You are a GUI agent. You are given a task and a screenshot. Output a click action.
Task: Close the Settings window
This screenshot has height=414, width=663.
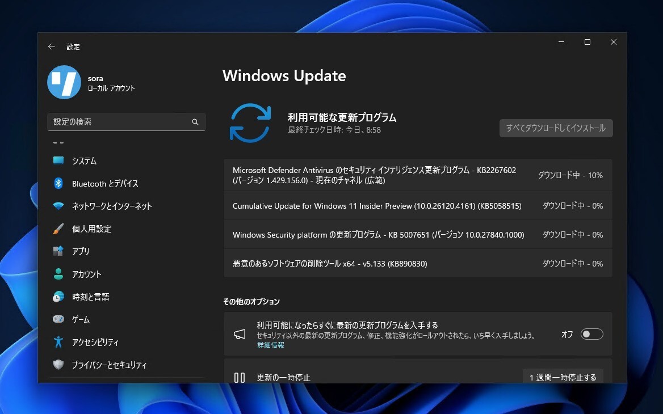[x=614, y=42]
